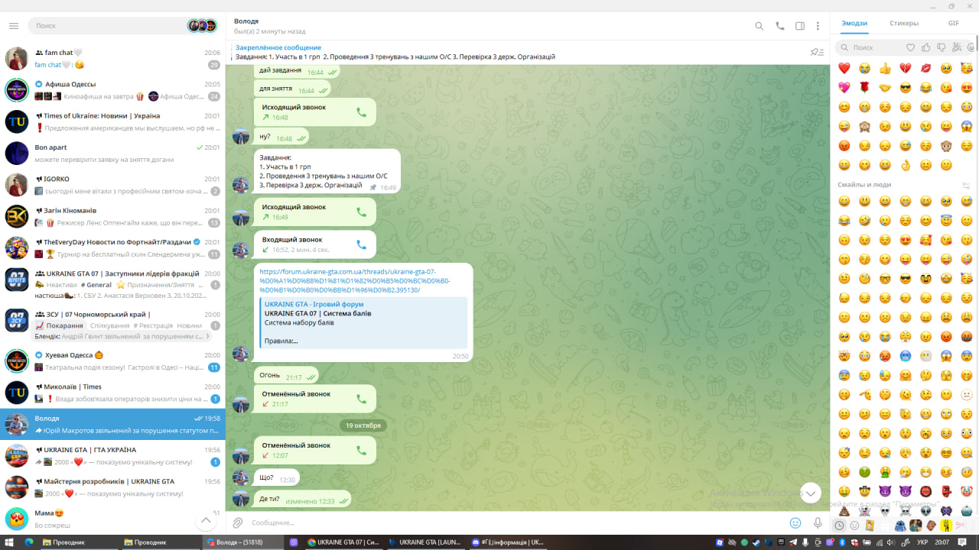Open the pinned messages list icon
Screen dimensions: 979x550
tap(817, 52)
